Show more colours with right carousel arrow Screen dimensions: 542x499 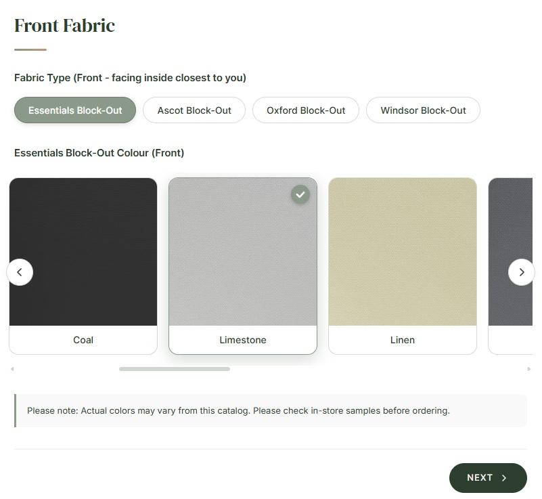pos(522,272)
